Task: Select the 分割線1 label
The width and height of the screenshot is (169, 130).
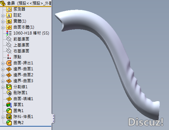Action: click(x=20, y=87)
